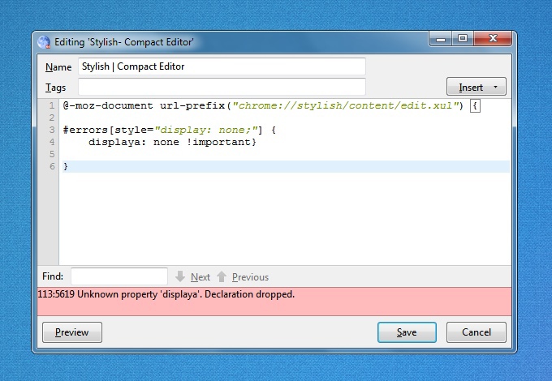
Task: Click the Preview button
Action: (72, 332)
